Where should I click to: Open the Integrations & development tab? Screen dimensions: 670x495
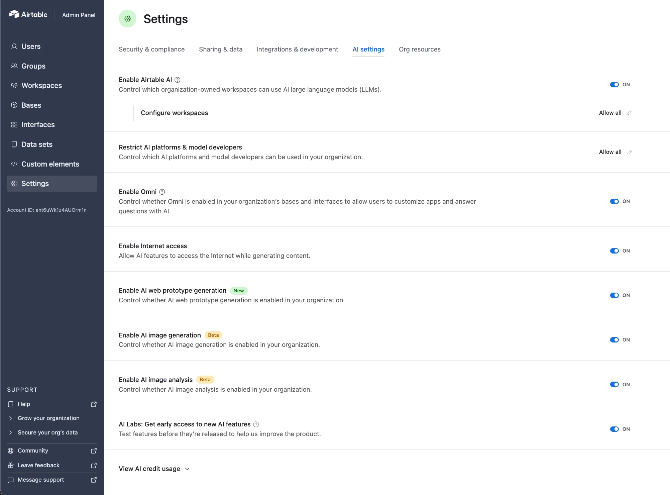pos(297,49)
